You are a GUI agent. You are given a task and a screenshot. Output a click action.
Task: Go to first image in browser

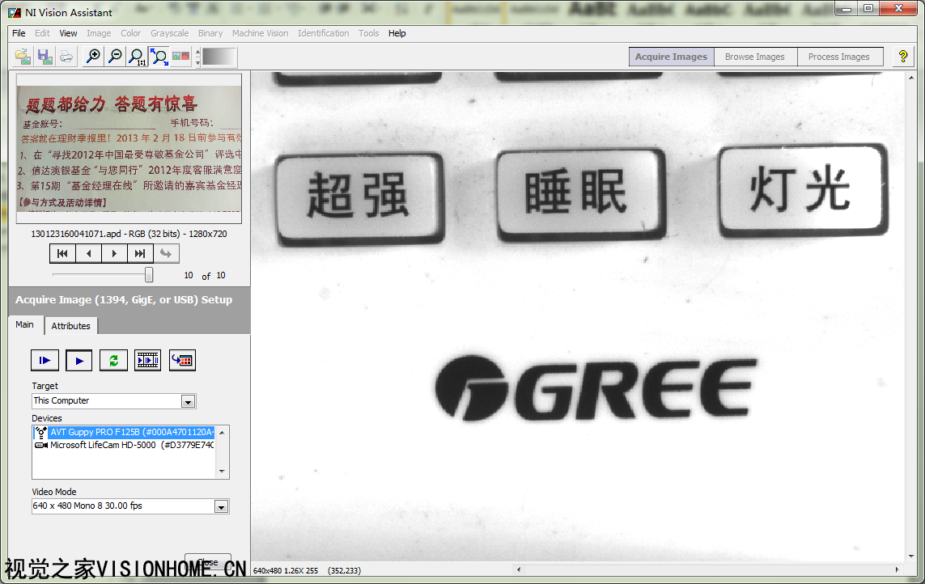pyautogui.click(x=62, y=254)
